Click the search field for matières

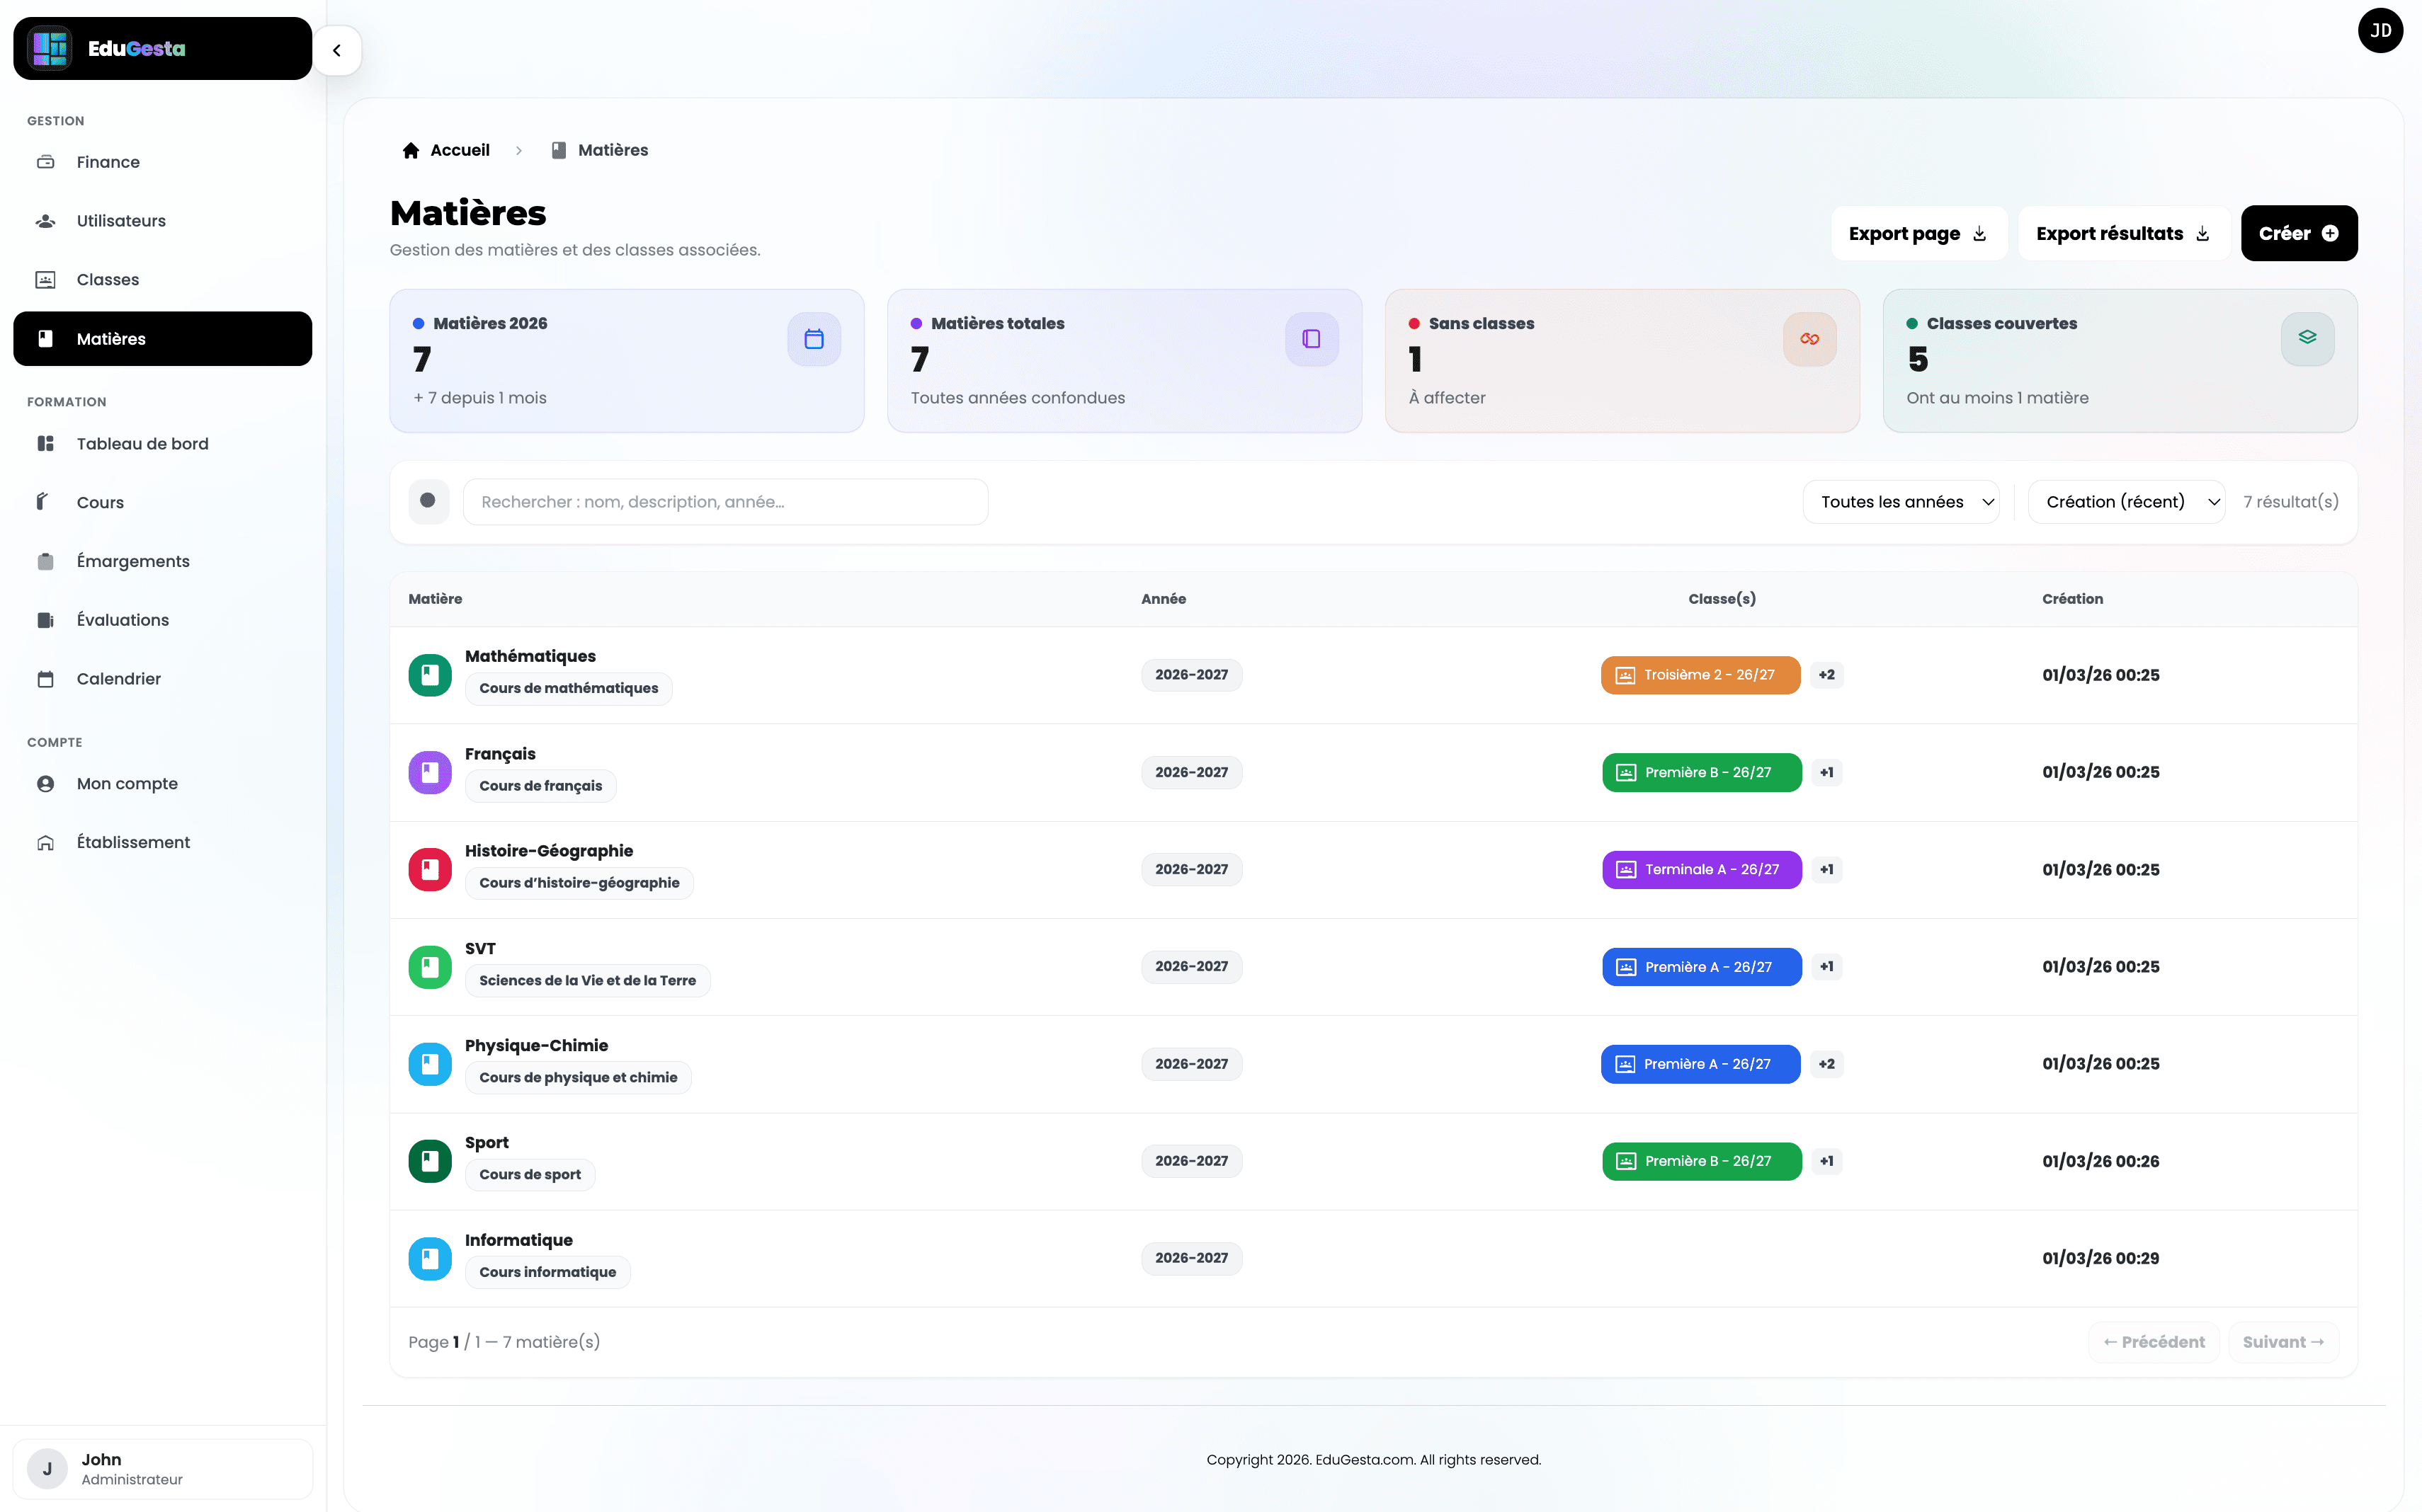coord(725,502)
